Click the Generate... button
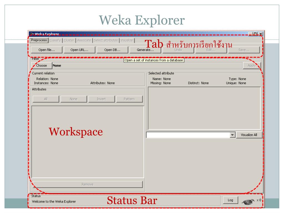Image resolution: width=284 pixels, height=213 pixels. coord(145,50)
